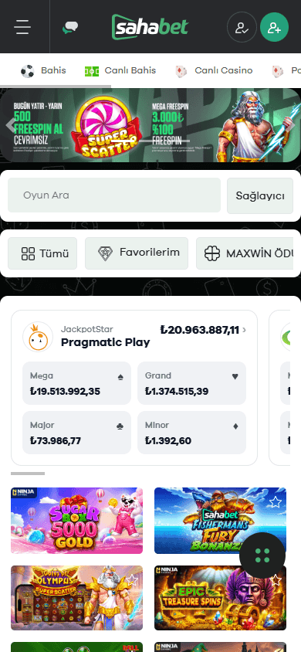Click the jackpot carousel scroll indicator
This screenshot has width=301, height=652.
click(x=28, y=474)
